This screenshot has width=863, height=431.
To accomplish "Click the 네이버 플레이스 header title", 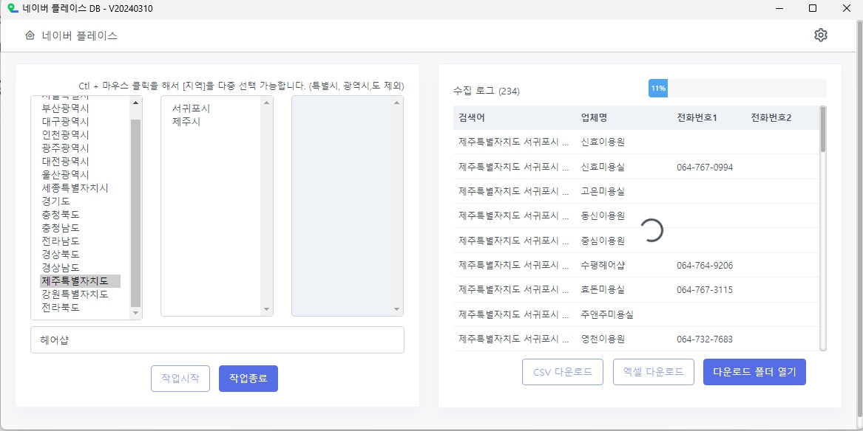I will pyautogui.click(x=80, y=35).
